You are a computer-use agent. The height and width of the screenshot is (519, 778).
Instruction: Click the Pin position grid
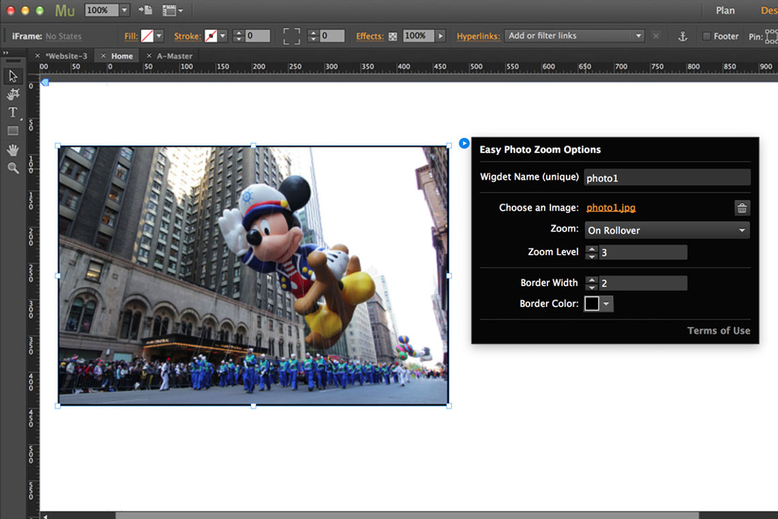pyautogui.click(x=773, y=36)
